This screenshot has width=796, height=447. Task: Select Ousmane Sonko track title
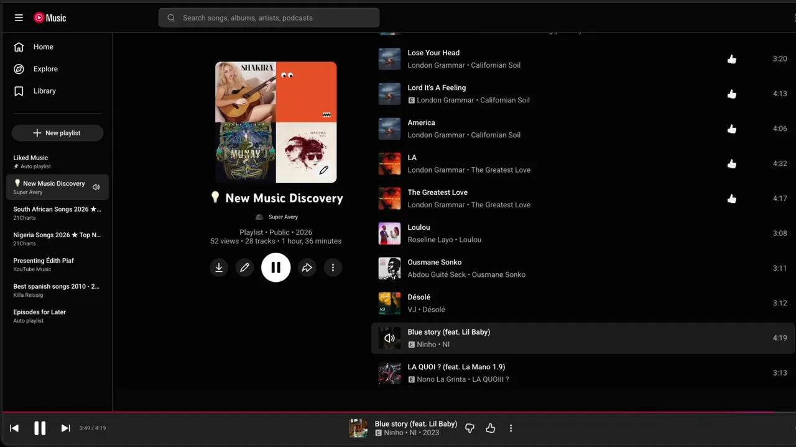(x=434, y=262)
